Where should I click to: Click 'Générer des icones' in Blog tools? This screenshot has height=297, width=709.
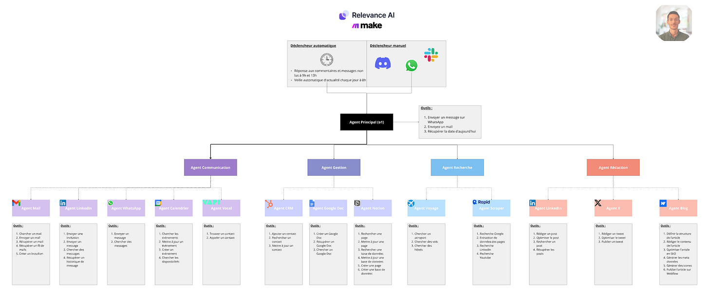(680, 265)
